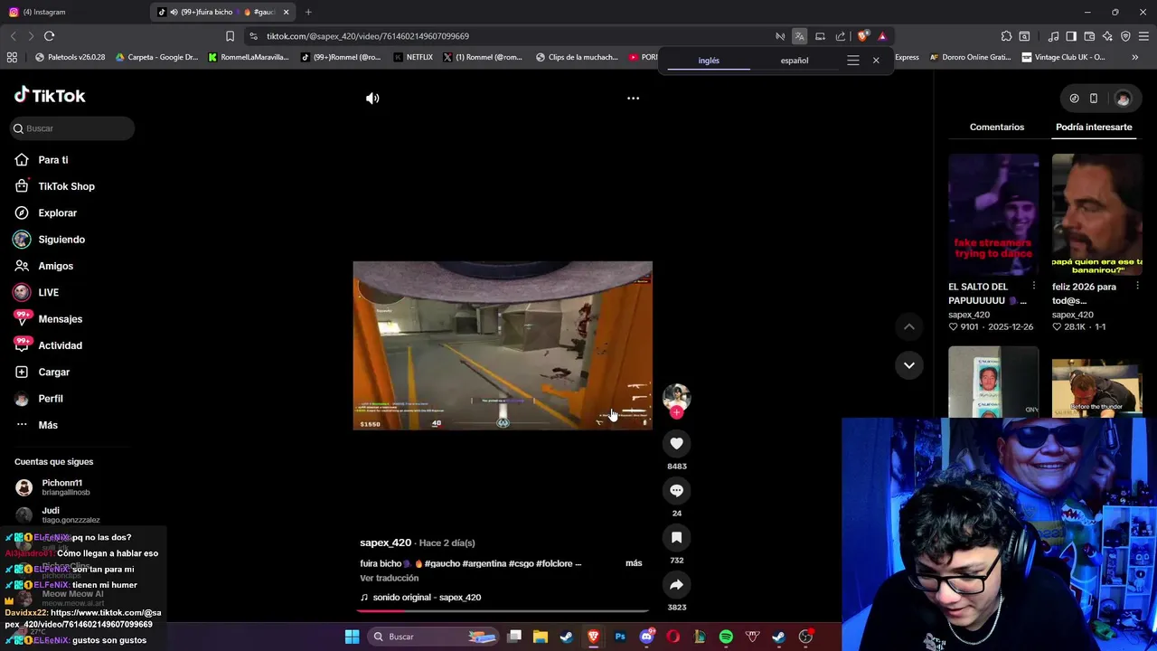1157x651 pixels.
Task: Click Ver traducción under the caption
Action: pos(389,578)
